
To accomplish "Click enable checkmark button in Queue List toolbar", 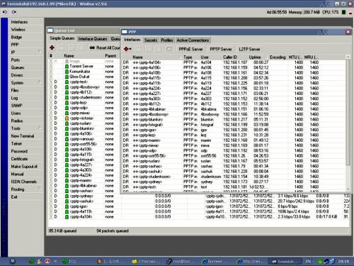I will click(x=72, y=48).
